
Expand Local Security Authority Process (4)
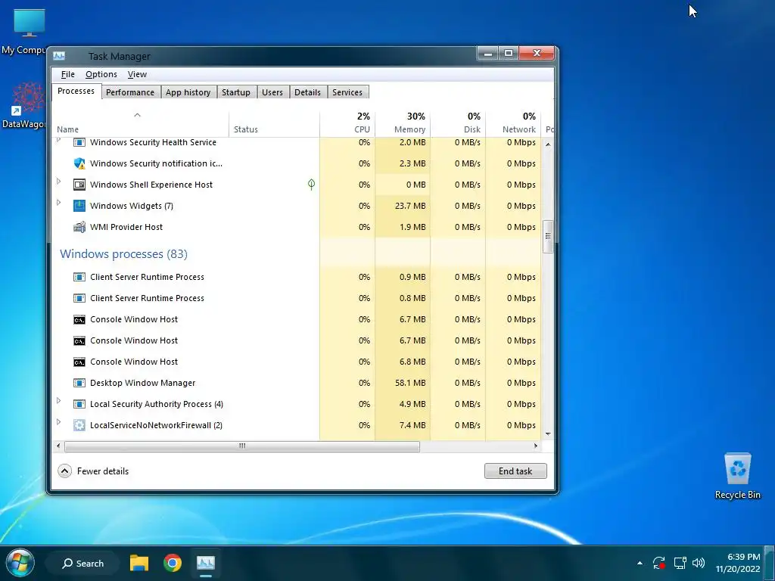coord(59,401)
